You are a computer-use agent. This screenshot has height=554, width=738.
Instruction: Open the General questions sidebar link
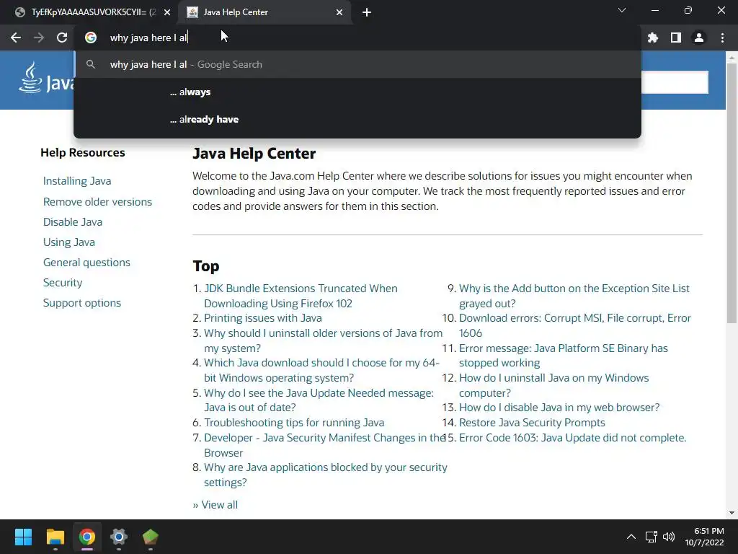point(86,263)
